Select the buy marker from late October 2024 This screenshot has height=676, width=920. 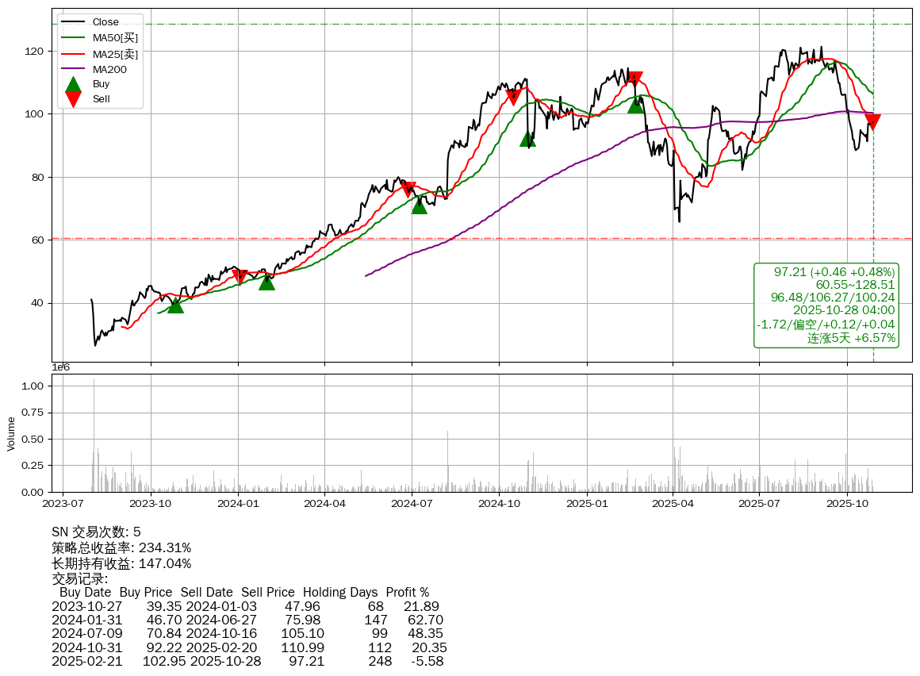coord(527,139)
